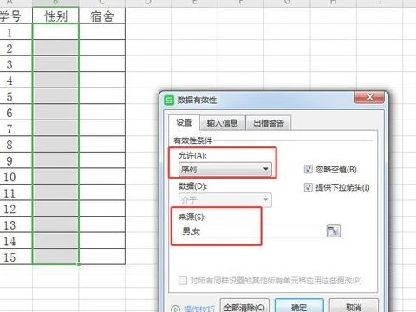Select the cell containing 13 in 学号 column
Viewport: 416px width, 312px height.
pyautogui.click(x=16, y=224)
